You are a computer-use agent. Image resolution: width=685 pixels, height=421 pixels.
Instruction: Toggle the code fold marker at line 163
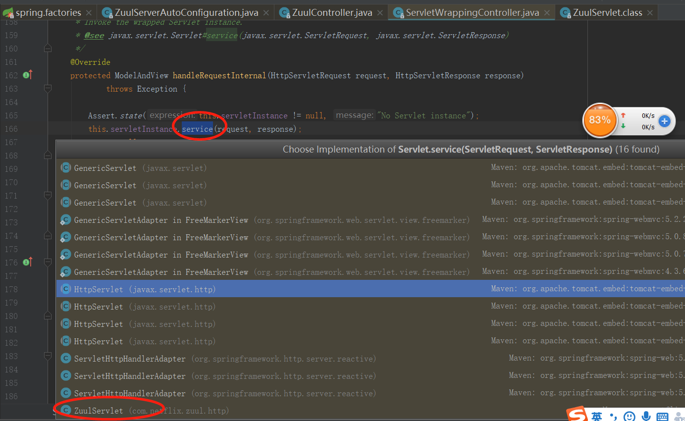(48, 89)
